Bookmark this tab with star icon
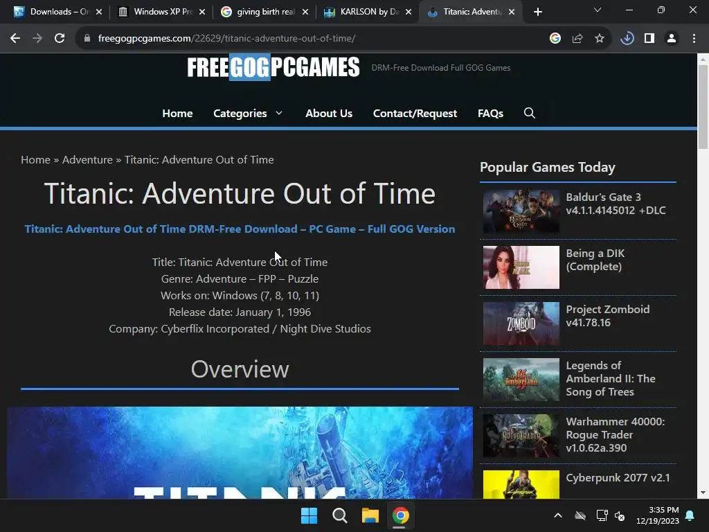The height and width of the screenshot is (532, 709). tap(600, 39)
